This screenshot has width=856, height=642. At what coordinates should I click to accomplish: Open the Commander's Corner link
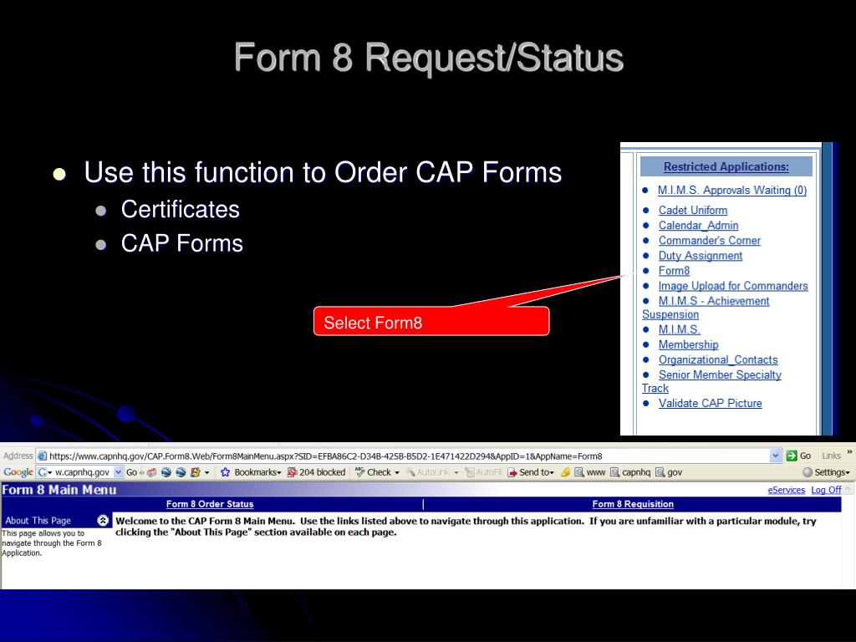(x=709, y=240)
